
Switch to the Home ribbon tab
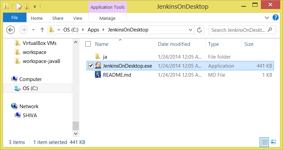37,18
